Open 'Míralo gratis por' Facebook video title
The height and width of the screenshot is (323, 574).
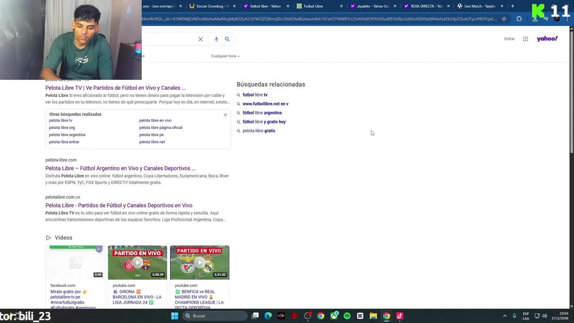(x=73, y=300)
